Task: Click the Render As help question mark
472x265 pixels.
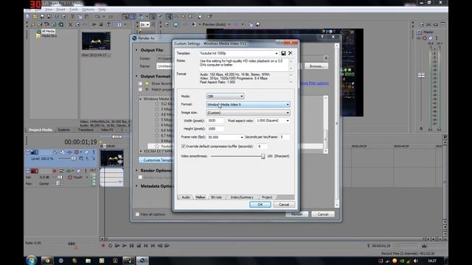Action: [322, 37]
